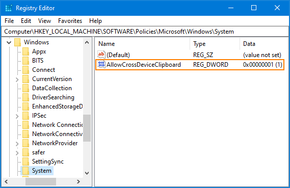Click the DataCollection folder icon
The height and width of the screenshot is (188, 290).
pyautogui.click(x=25, y=88)
